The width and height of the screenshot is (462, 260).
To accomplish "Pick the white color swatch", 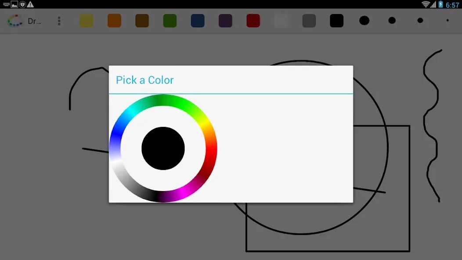I will [281, 21].
